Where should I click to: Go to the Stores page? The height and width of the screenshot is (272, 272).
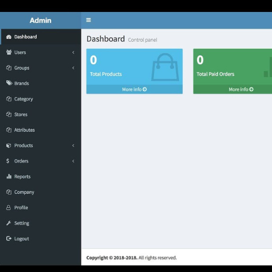pyautogui.click(x=40, y=114)
